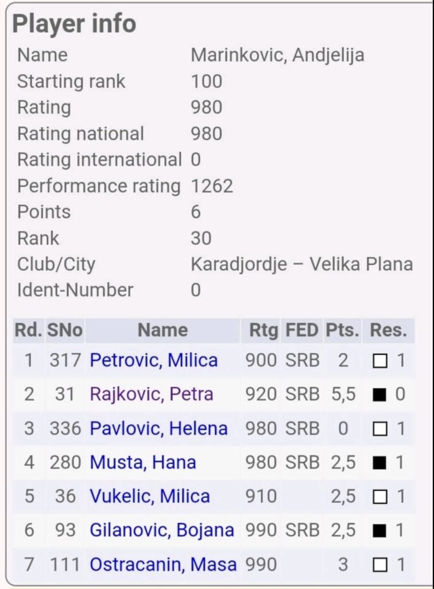Click Ostracanin, Masa name link
The height and width of the screenshot is (589, 434).
163,564
